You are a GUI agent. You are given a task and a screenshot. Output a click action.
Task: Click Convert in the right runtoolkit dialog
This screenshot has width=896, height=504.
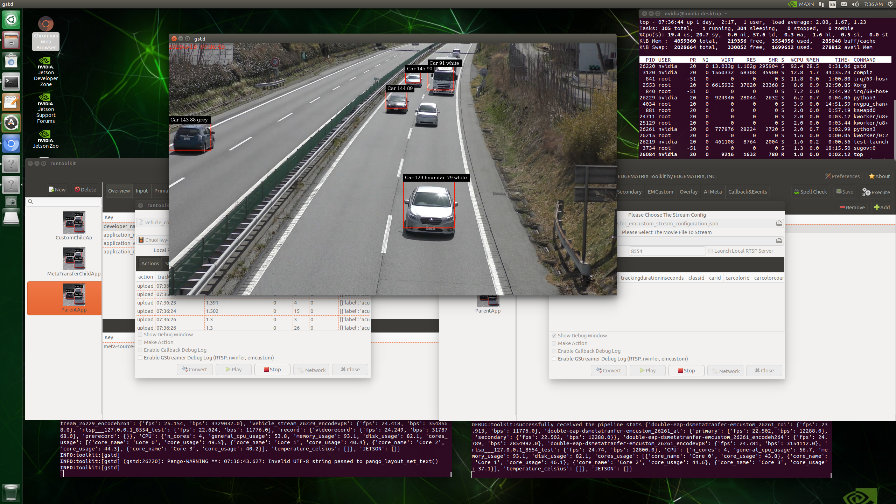(609, 370)
